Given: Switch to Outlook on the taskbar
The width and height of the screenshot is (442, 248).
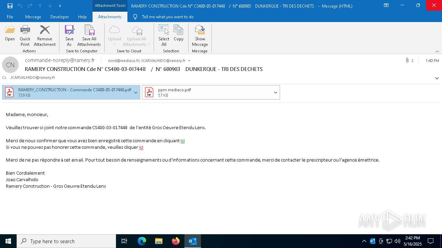Looking at the screenshot, I should (x=193, y=241).
